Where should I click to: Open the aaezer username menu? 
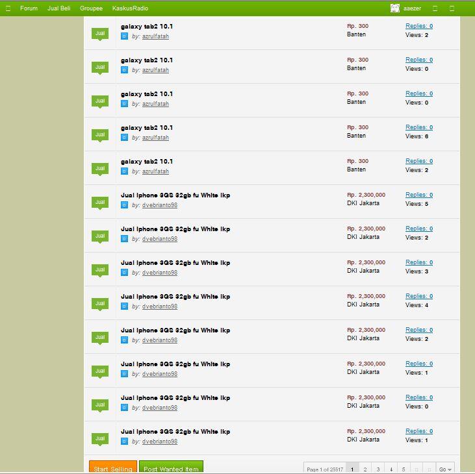(x=412, y=8)
